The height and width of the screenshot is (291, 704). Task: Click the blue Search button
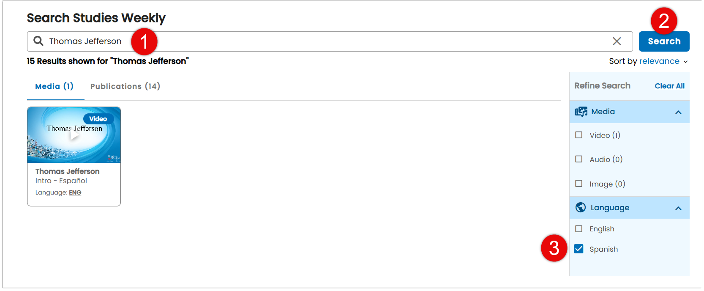pyautogui.click(x=664, y=41)
